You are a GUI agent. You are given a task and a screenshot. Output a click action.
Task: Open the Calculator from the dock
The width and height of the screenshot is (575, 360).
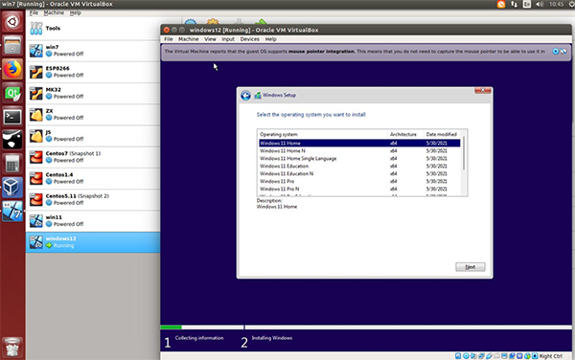12,164
